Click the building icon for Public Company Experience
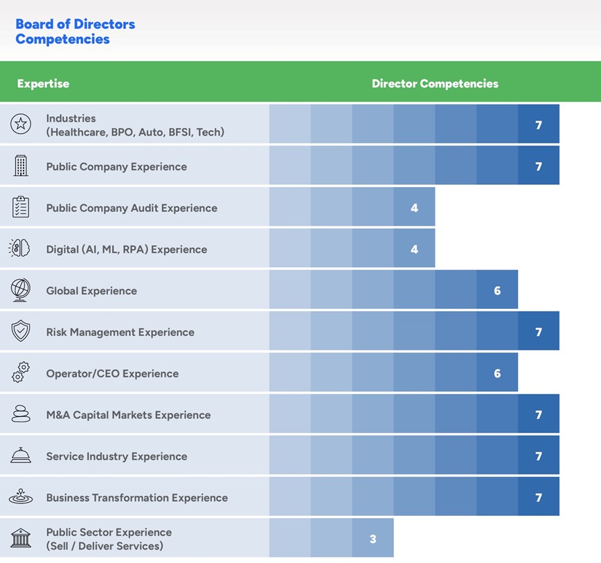Image resolution: width=601 pixels, height=563 pixels. pyautogui.click(x=21, y=166)
